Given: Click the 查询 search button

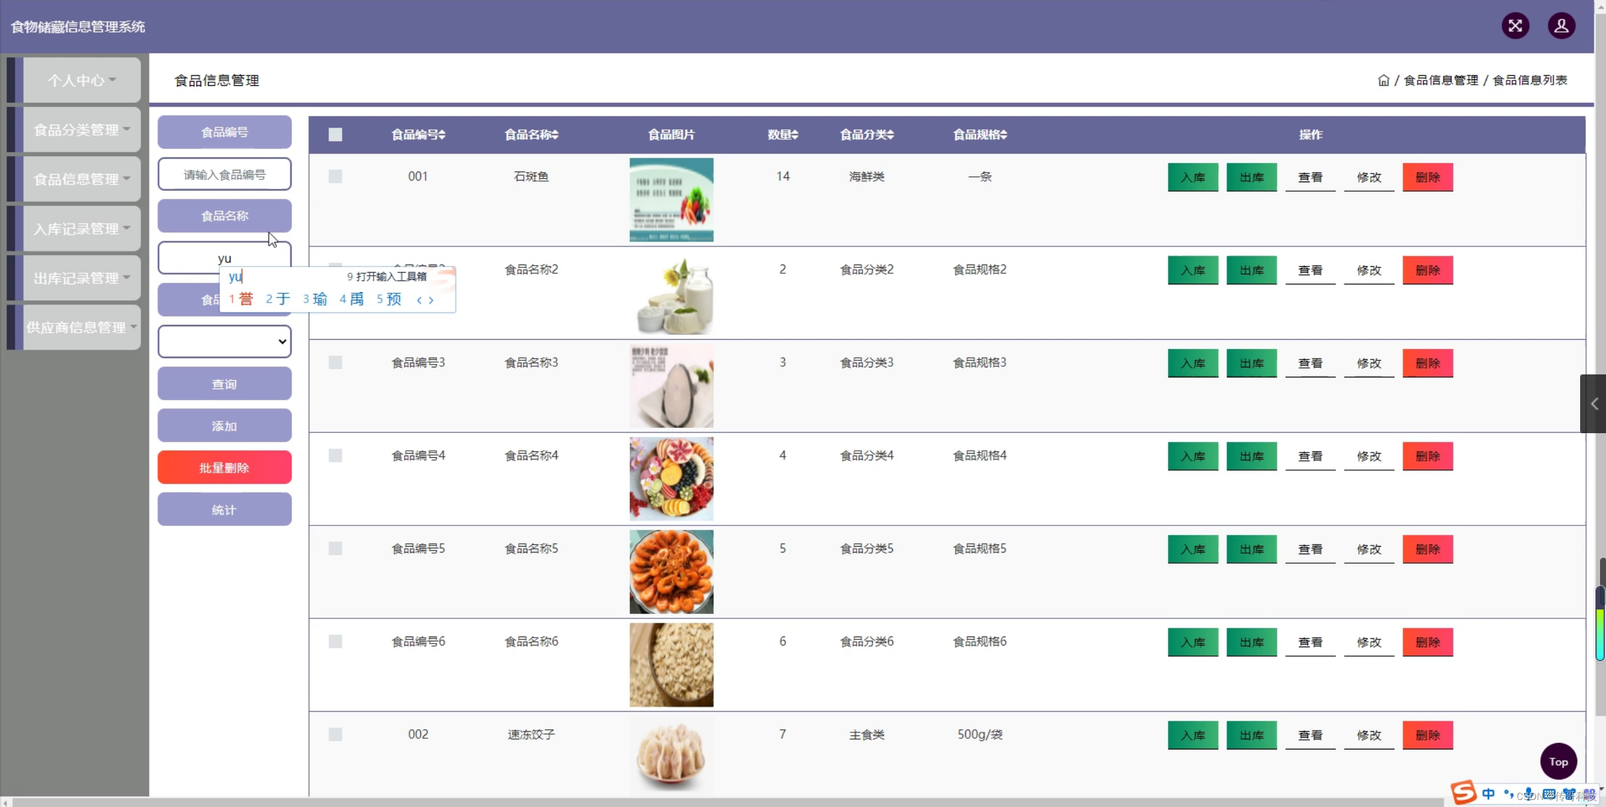Looking at the screenshot, I should 224,384.
